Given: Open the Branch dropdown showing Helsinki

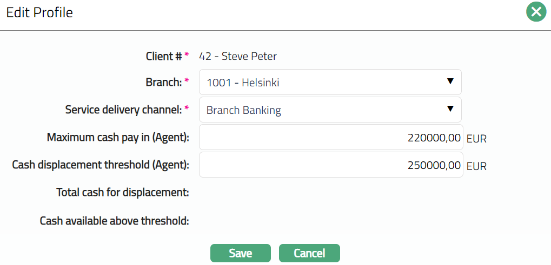Looking at the screenshot, I should [330, 83].
